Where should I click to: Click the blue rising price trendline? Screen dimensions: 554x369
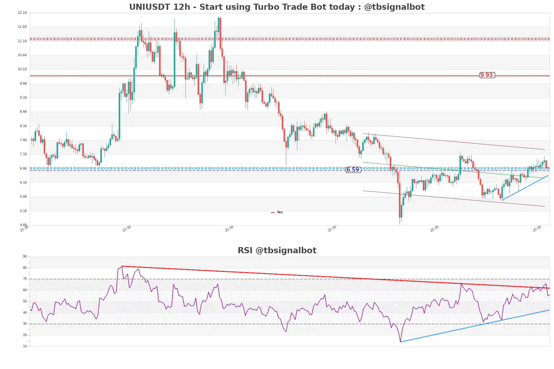(525, 188)
